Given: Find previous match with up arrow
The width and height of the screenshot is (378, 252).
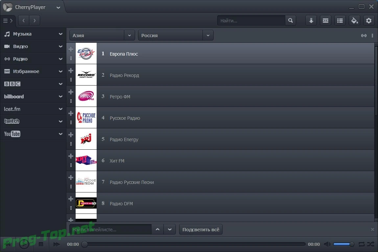Looking at the screenshot, I should [x=157, y=230].
